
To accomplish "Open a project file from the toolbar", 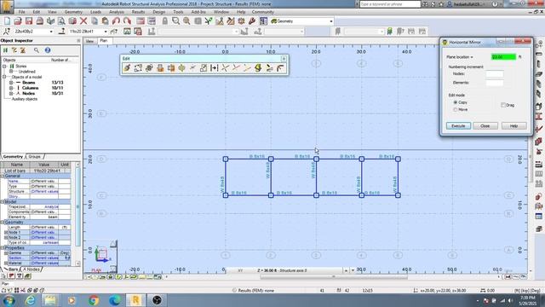I will [x=18, y=21].
